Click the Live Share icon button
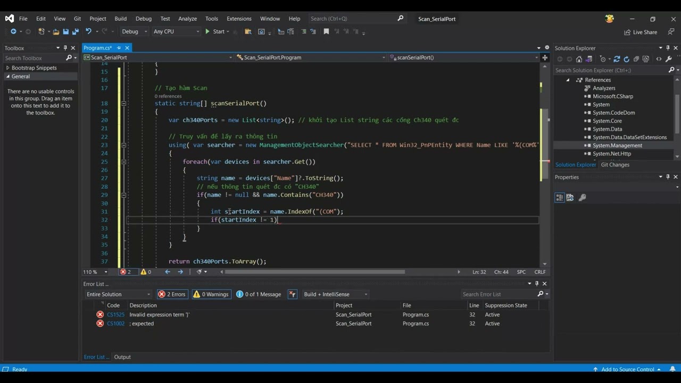The height and width of the screenshot is (383, 681). pyautogui.click(x=641, y=32)
